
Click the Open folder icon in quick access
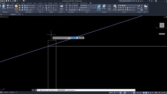(4, 1)
